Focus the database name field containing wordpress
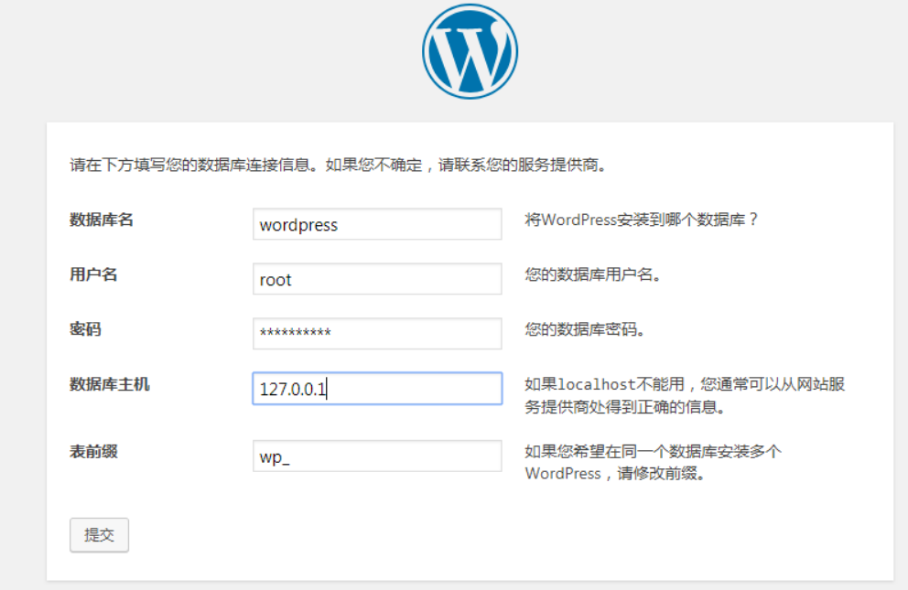Viewport: 908px width, 590px height. [x=376, y=224]
